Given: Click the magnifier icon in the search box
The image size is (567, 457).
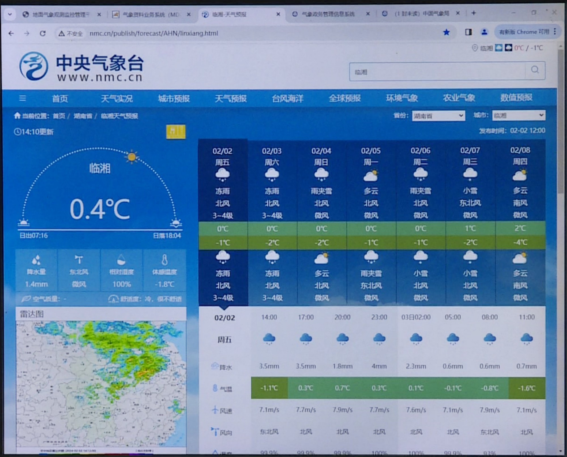Looking at the screenshot, I should pos(535,70).
